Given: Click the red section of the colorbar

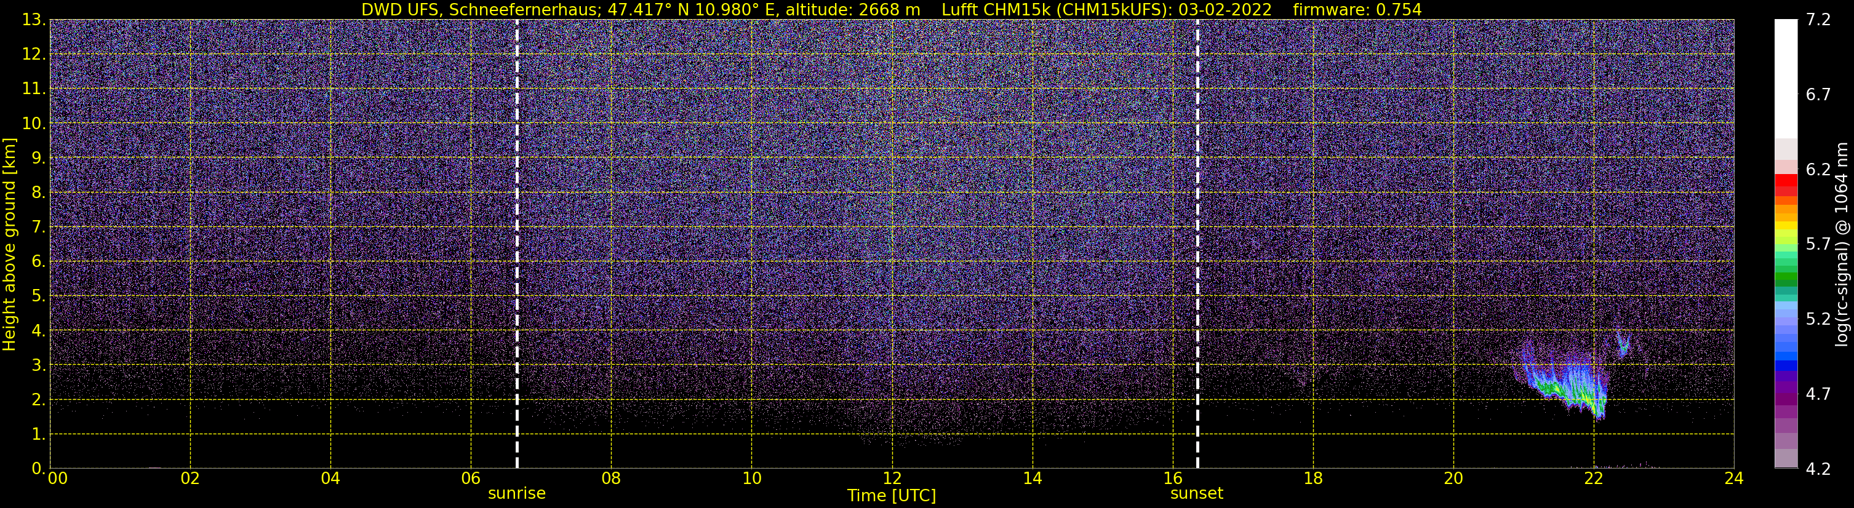Looking at the screenshot, I should tap(1786, 186).
